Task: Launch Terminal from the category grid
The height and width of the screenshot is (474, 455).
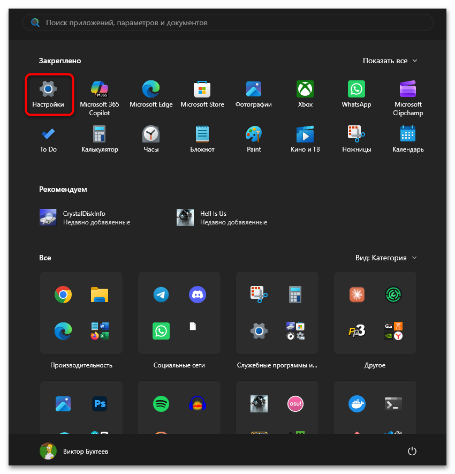Action: click(393, 403)
